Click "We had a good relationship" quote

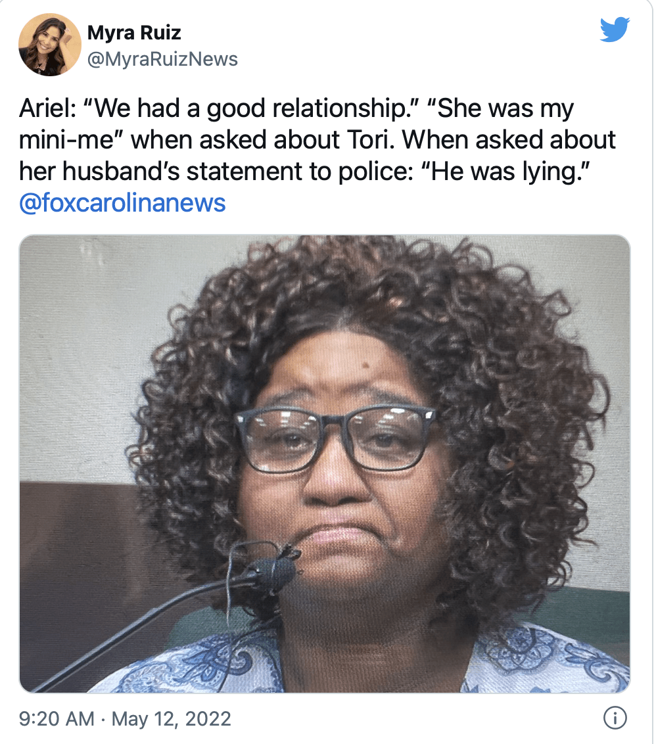[x=252, y=108]
